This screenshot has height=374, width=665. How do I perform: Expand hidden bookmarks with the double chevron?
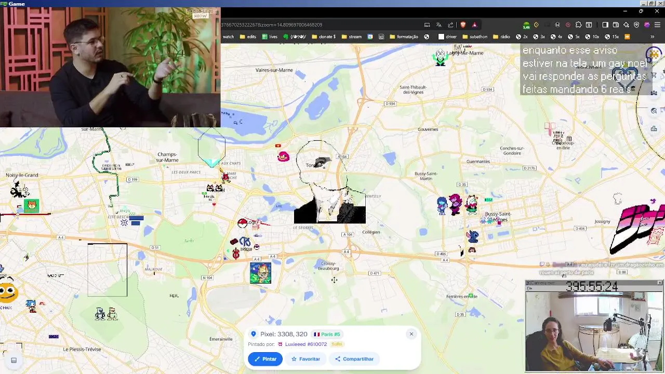[x=652, y=37]
